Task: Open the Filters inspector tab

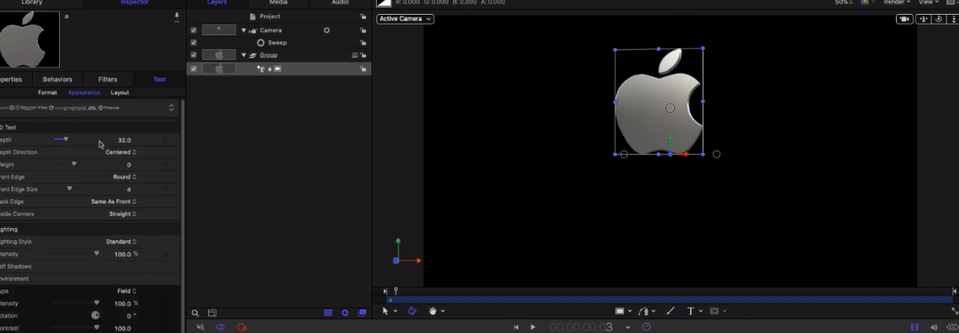Action: 107,80
